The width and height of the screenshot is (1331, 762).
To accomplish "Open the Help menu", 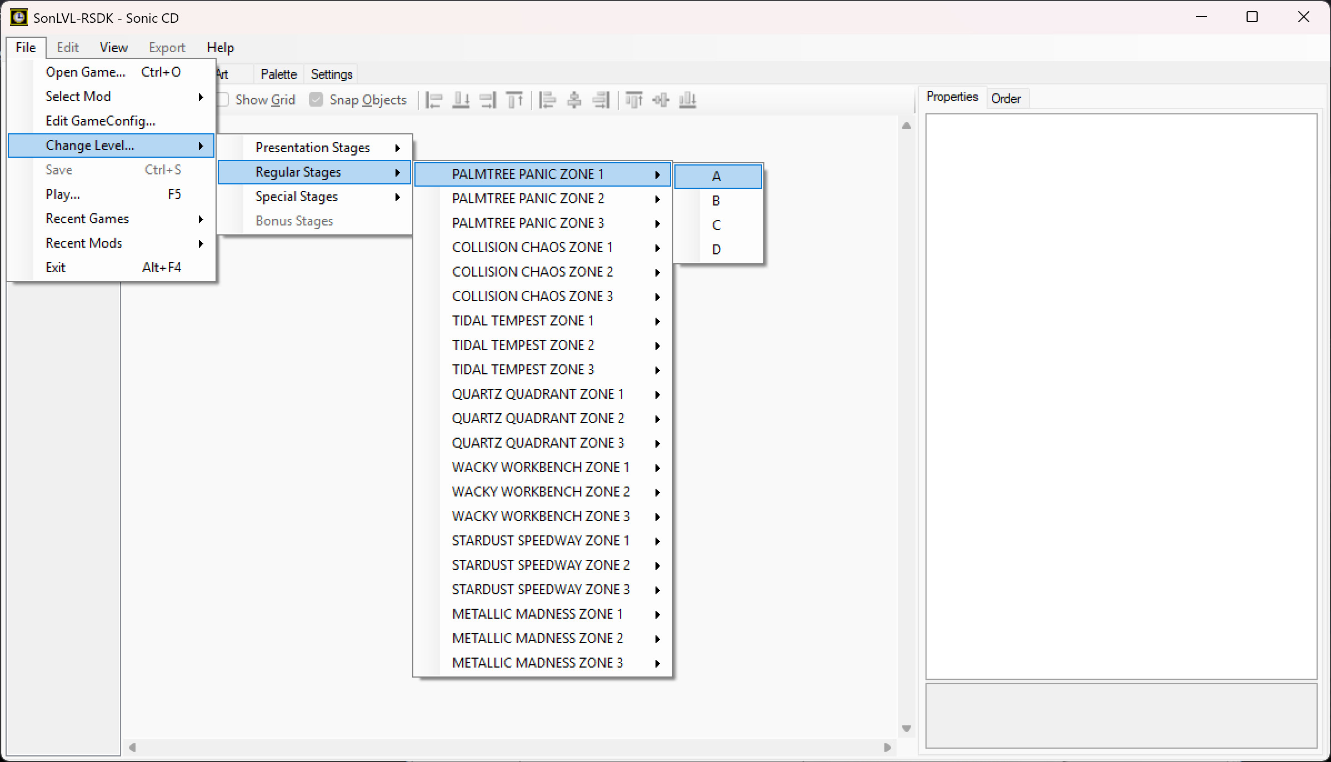I will tap(220, 48).
